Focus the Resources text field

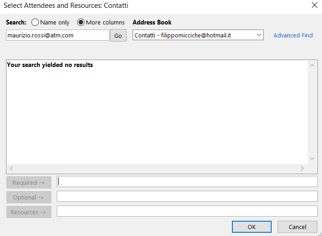(x=187, y=211)
